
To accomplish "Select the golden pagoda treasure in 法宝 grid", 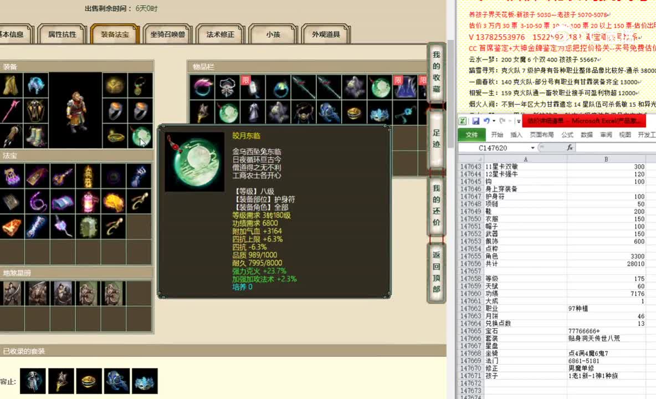I will tap(88, 176).
